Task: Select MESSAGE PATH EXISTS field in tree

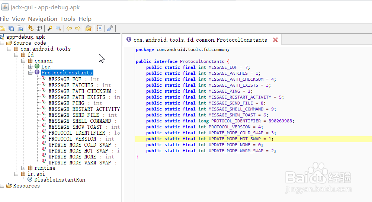Action: tap(84, 97)
